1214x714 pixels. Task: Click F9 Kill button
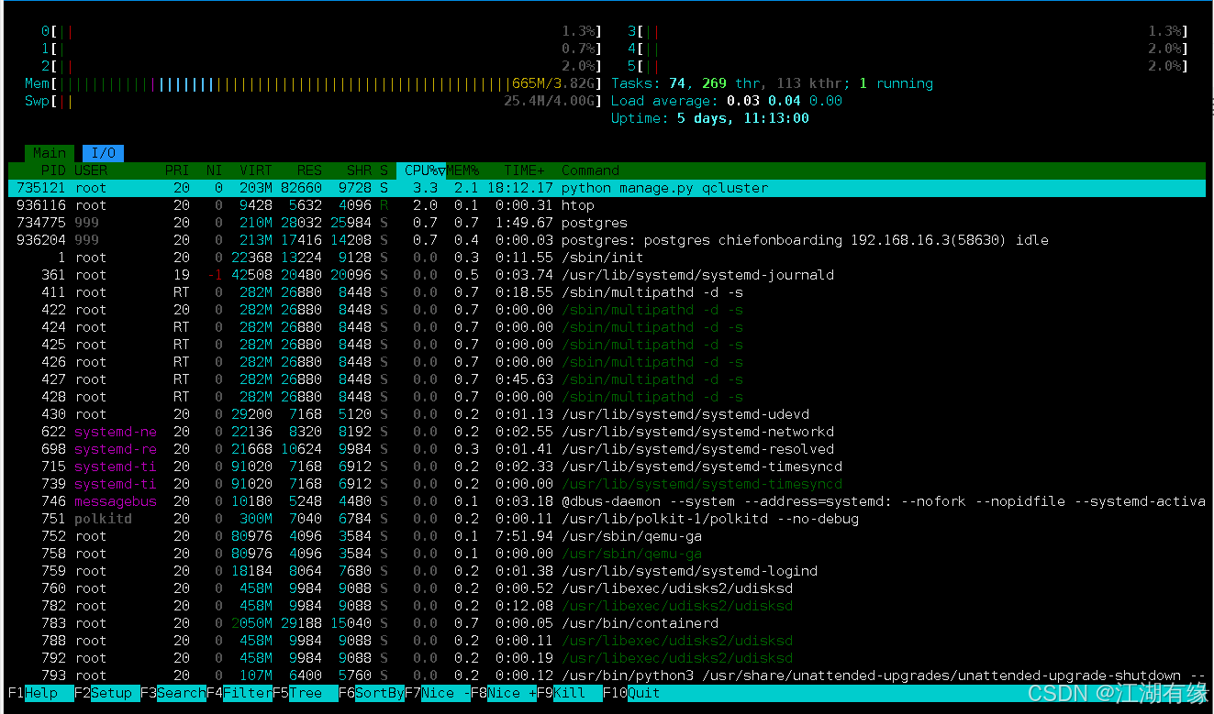point(569,693)
